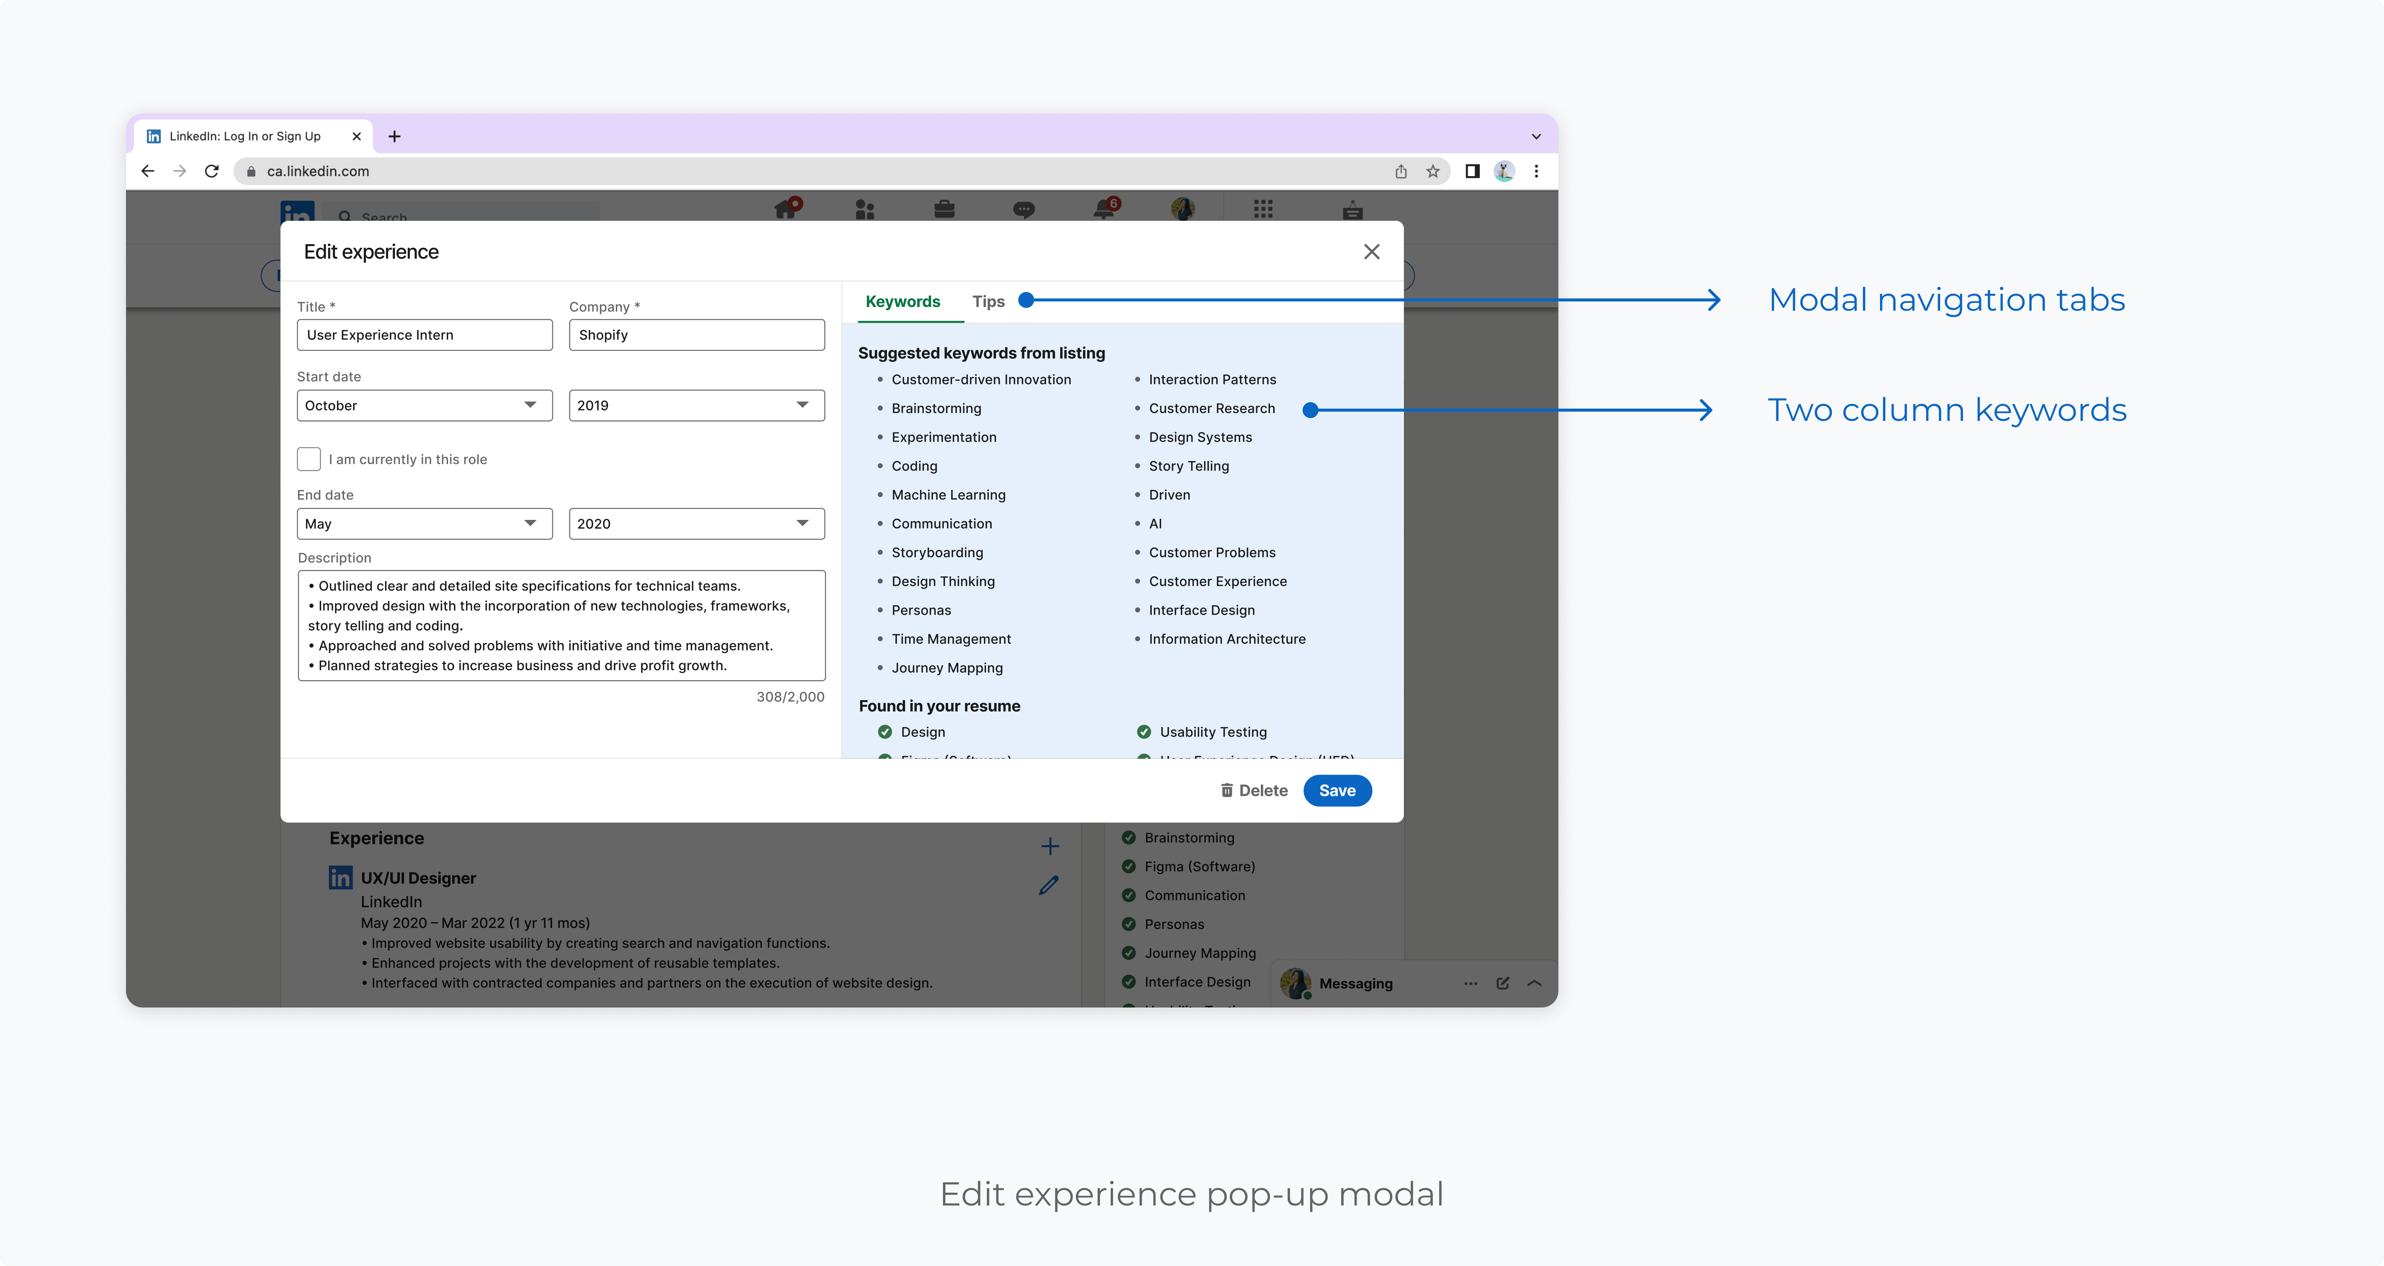The width and height of the screenshot is (2384, 1266).
Task: Click the browser share page icon
Action: click(1401, 171)
